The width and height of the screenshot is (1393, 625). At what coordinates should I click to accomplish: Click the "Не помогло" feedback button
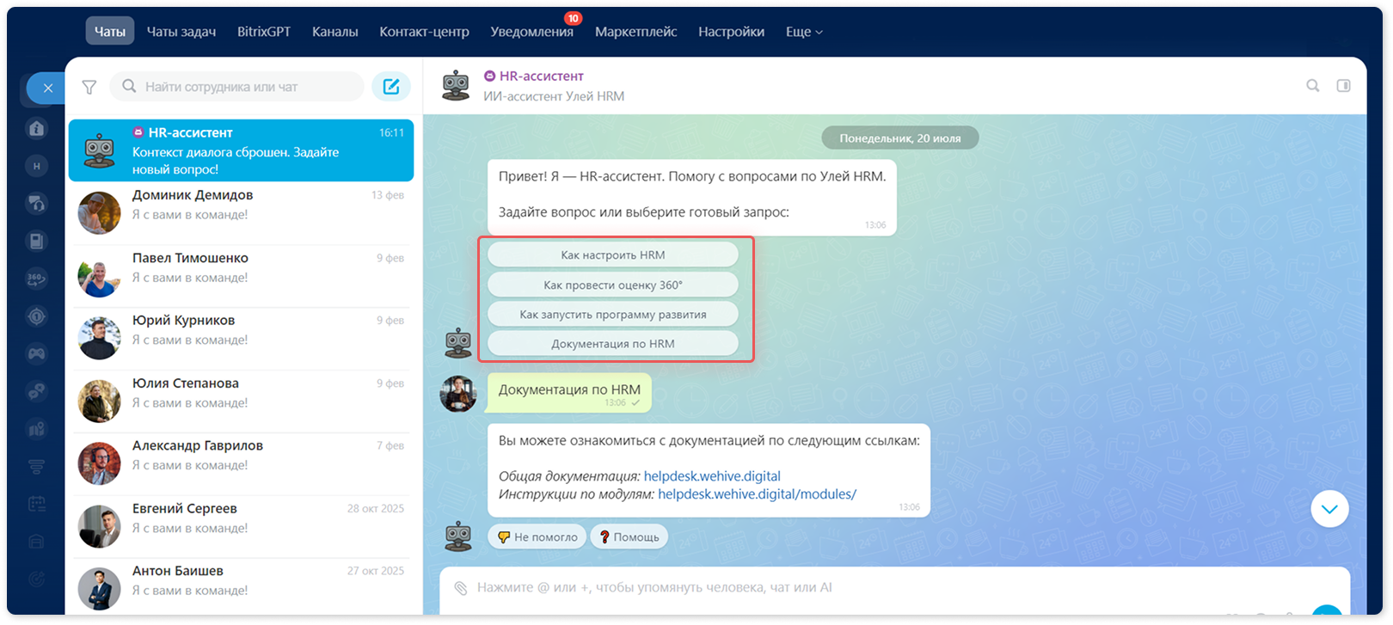pos(537,537)
